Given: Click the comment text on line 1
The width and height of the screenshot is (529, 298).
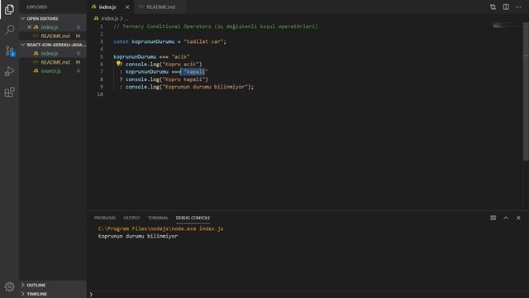Looking at the screenshot, I should click(216, 26).
